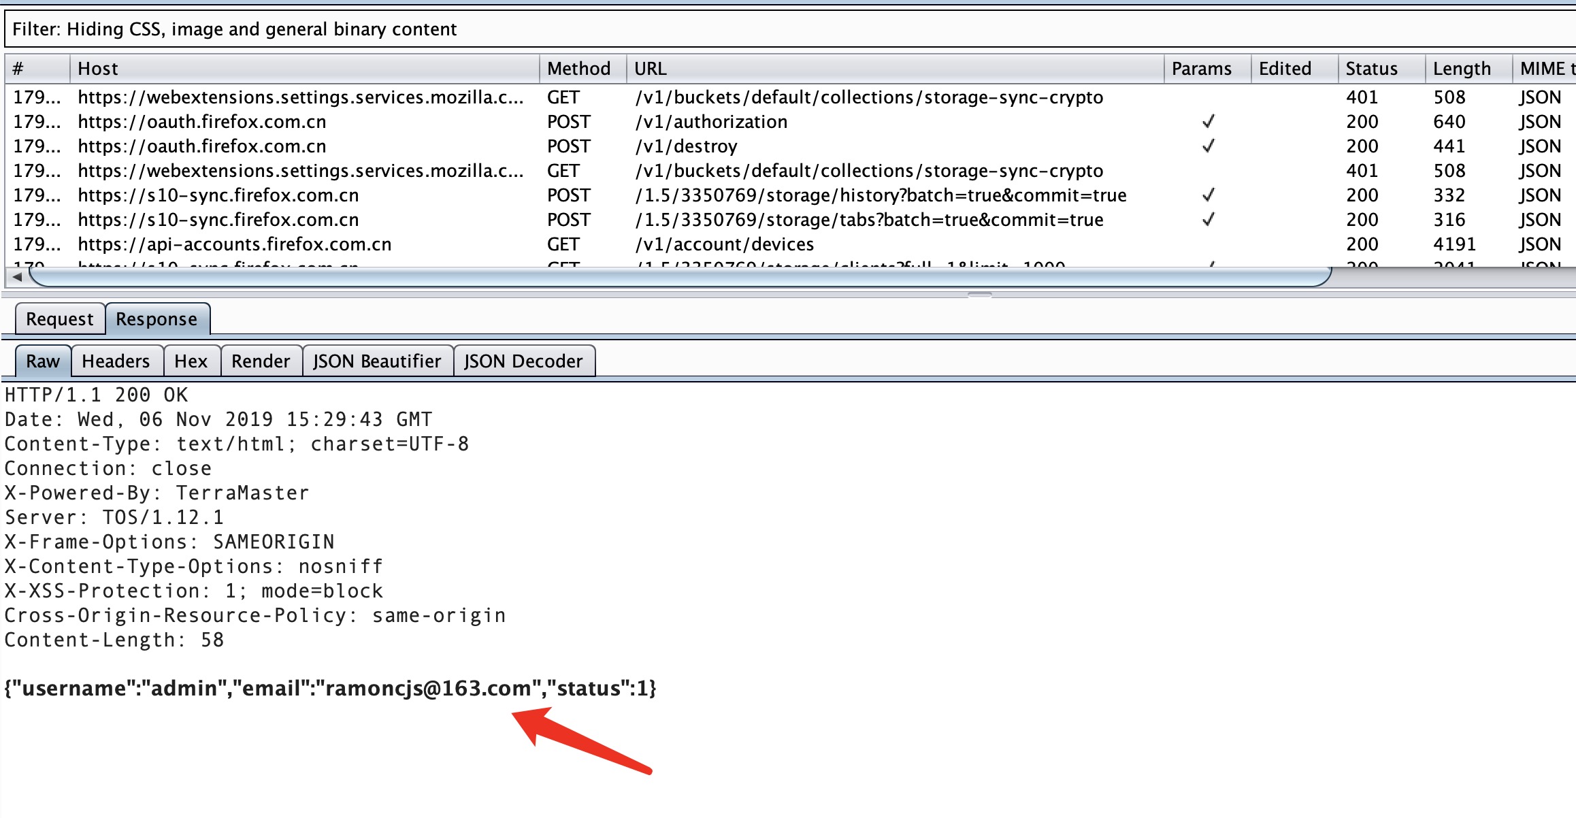Image resolution: width=1576 pixels, height=818 pixels.
Task: Click the Date header line
Action: [218, 420]
